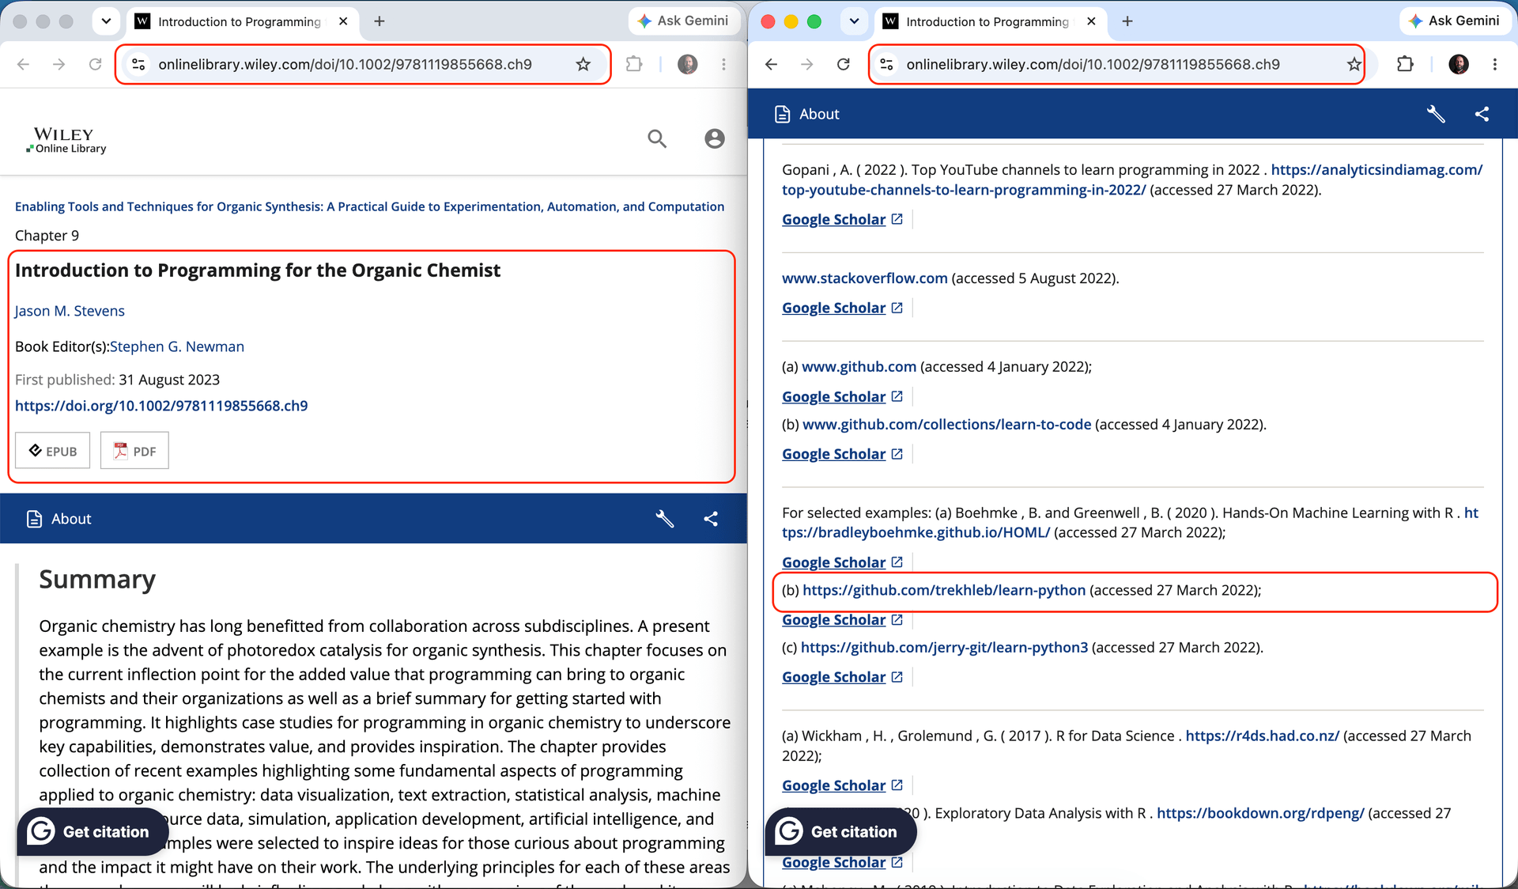Click the Wiley Online Library logo
The width and height of the screenshot is (1518, 889).
point(66,140)
